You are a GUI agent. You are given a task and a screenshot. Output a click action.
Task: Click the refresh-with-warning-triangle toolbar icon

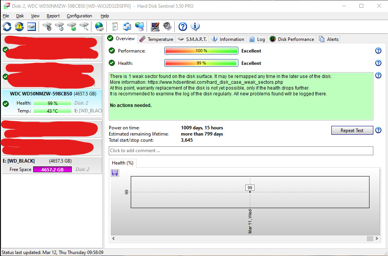(x=19, y=26)
